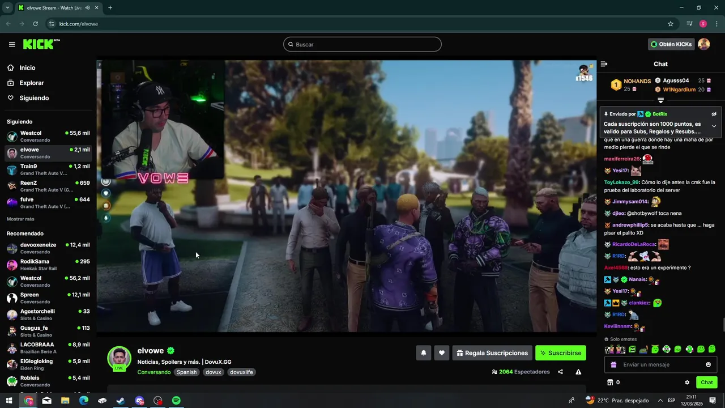725x408 pixels.
Task: Open Explorar in the sidebar
Action: coord(31,83)
